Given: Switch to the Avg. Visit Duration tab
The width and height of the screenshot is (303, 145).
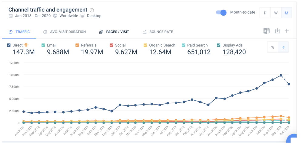Looking at the screenshot, I should 65,32.
